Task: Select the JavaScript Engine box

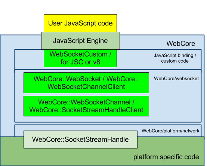Action: click(x=80, y=41)
